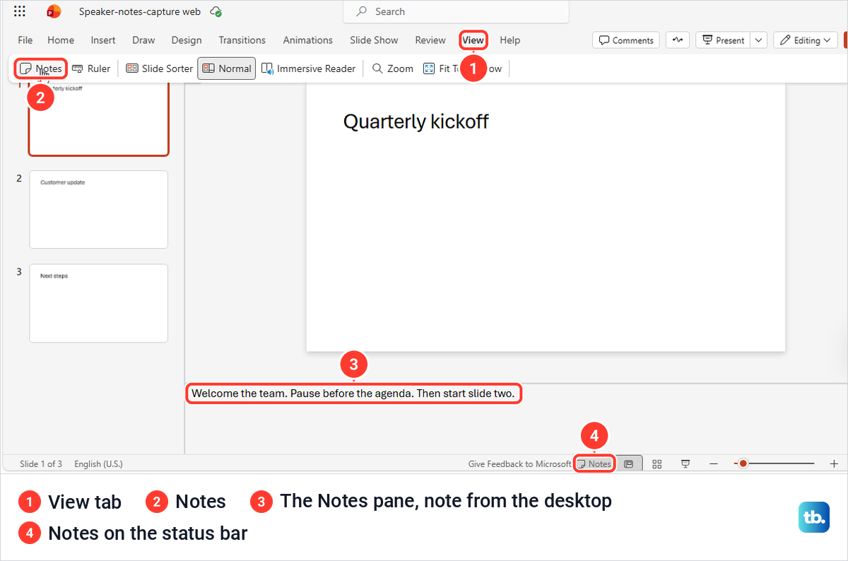Click English (U.S.) language status
Image resolution: width=848 pixels, height=561 pixels.
pos(98,464)
